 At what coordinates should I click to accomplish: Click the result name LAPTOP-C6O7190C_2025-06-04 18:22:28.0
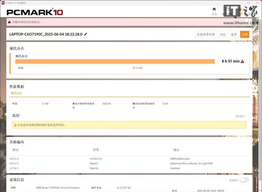coord(46,34)
